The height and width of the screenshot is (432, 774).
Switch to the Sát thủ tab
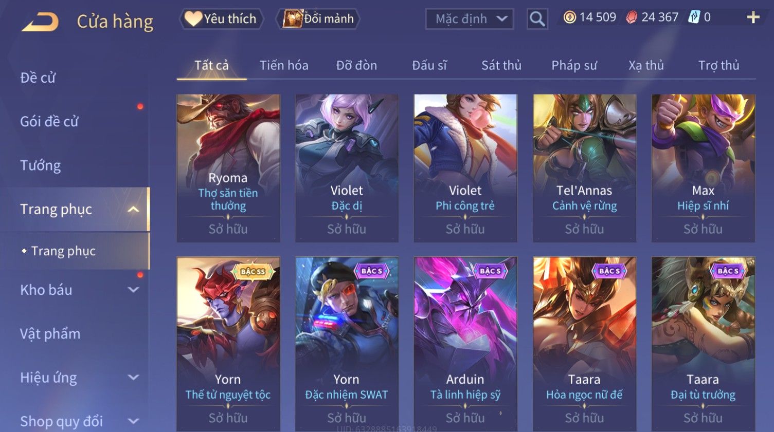[x=501, y=65]
